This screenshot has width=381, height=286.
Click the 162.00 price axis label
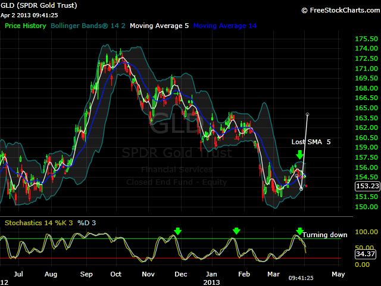click(367, 128)
